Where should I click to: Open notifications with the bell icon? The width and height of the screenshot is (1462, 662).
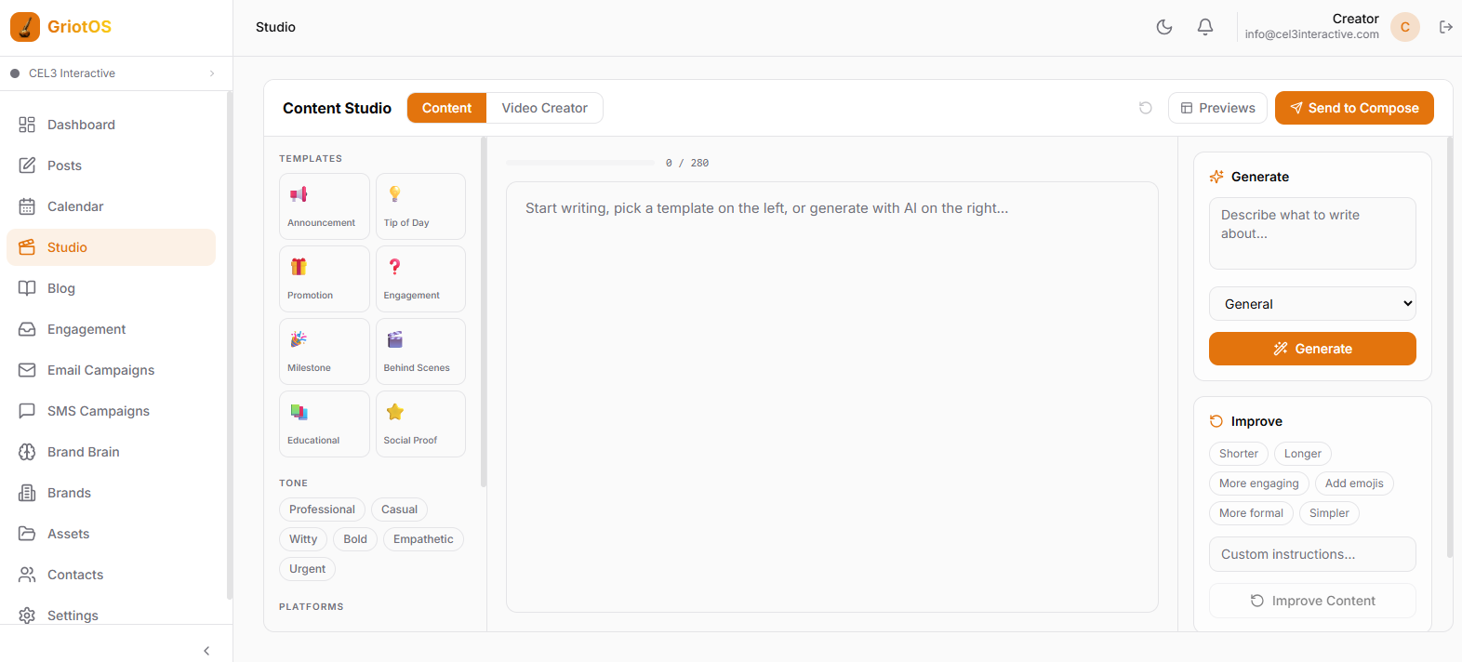pyautogui.click(x=1204, y=27)
